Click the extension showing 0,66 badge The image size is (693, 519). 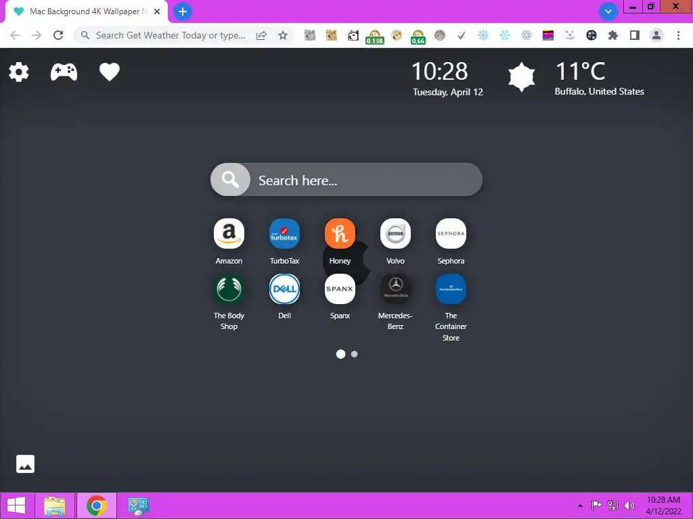[418, 36]
